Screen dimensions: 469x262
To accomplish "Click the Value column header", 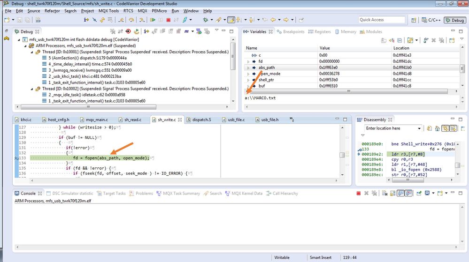I will tap(354, 48).
